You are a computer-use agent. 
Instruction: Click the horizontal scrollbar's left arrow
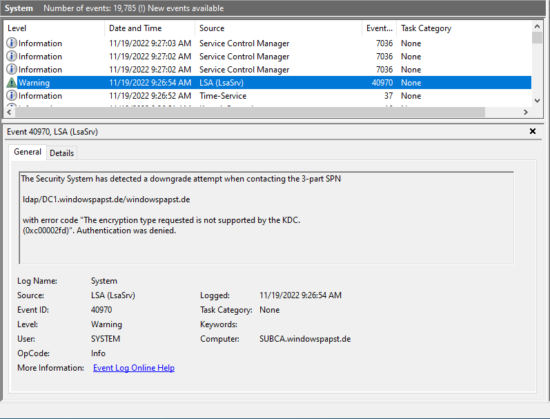coord(9,112)
